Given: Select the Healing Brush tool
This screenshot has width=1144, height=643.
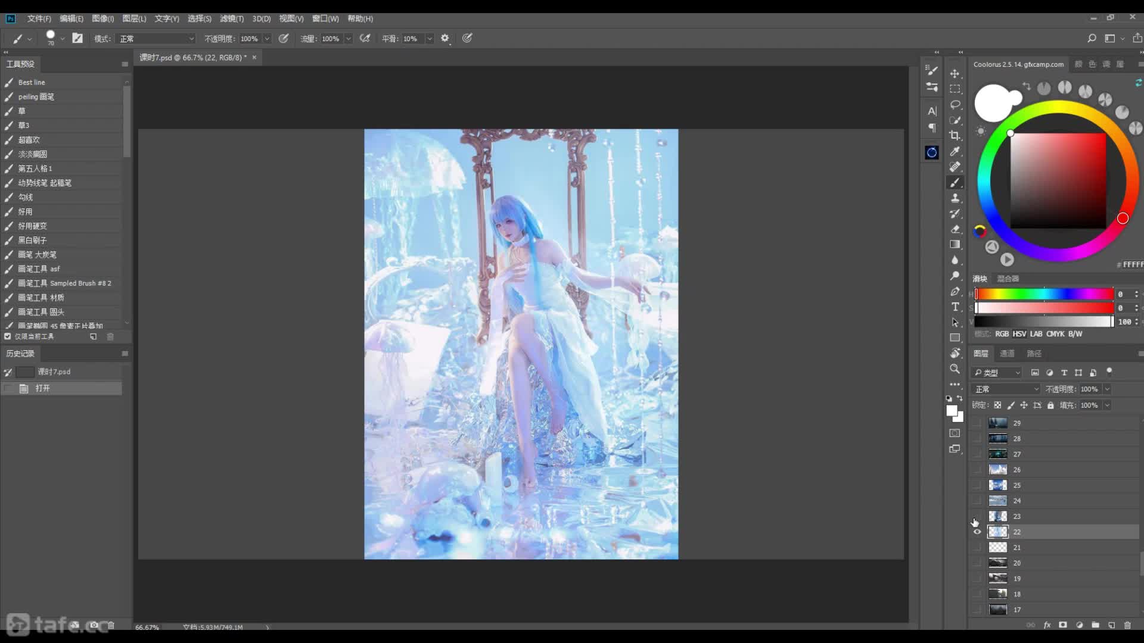Looking at the screenshot, I should [955, 167].
